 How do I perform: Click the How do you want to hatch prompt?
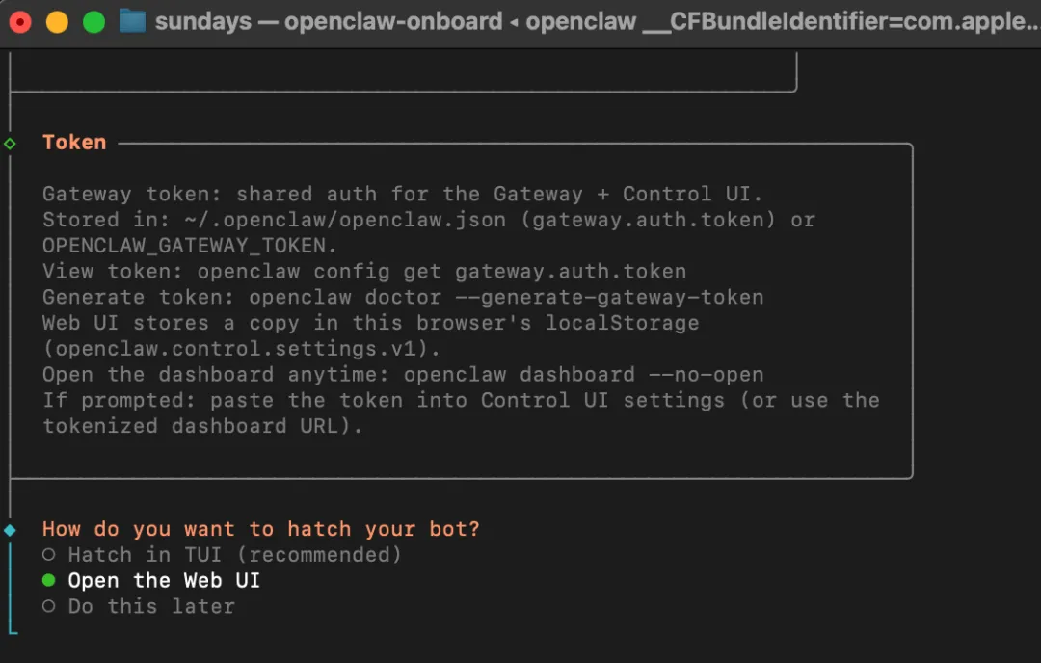pyautogui.click(x=261, y=529)
